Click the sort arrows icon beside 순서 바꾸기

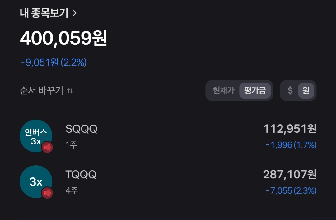point(71,91)
